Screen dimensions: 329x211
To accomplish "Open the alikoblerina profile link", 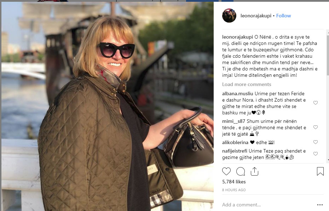I will pyautogui.click(x=235, y=143).
